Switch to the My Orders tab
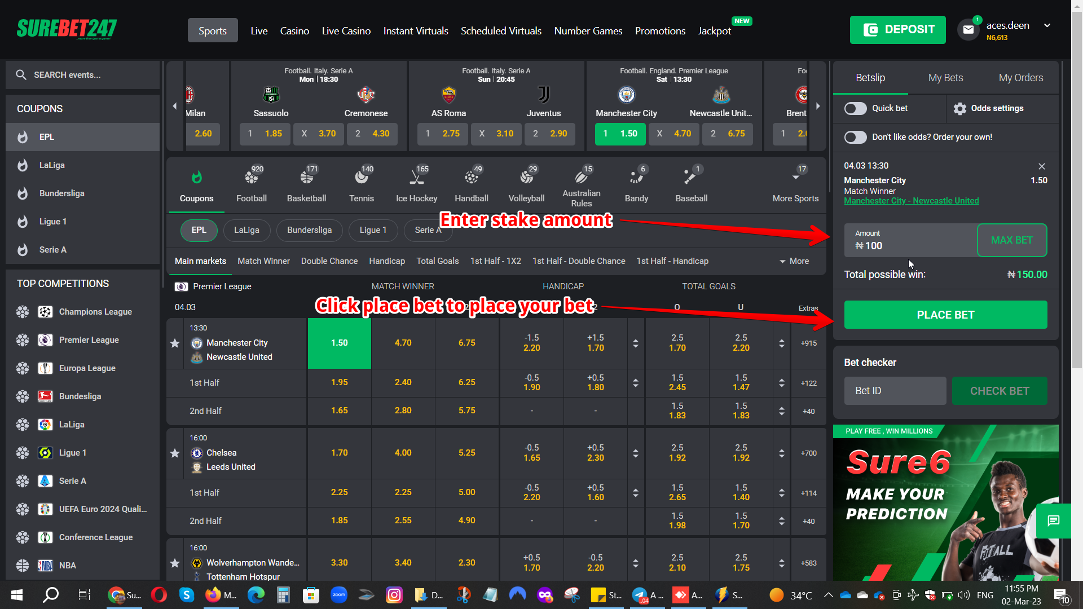 [1021, 78]
